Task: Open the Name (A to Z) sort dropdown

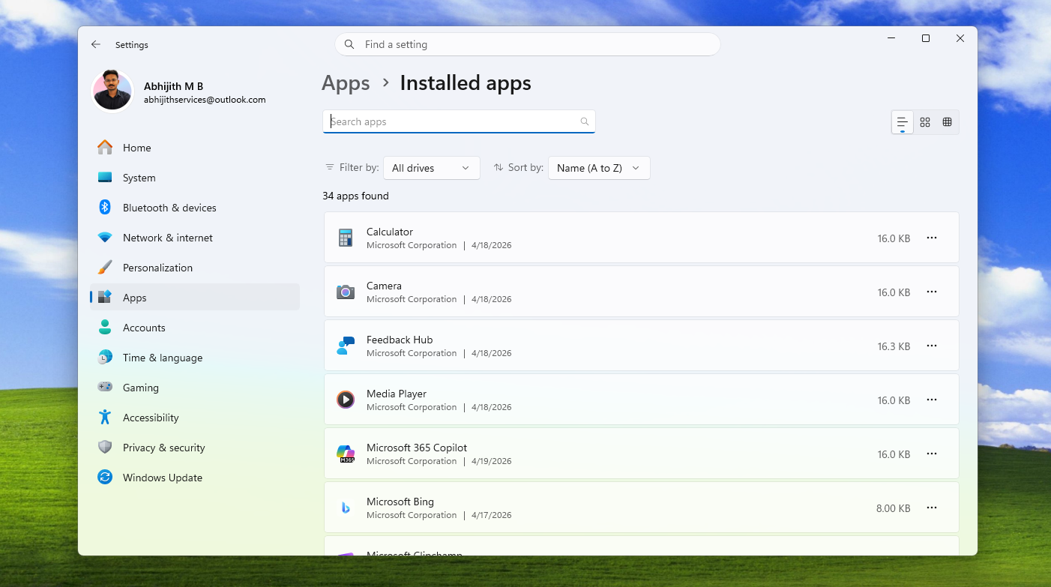Action: pyautogui.click(x=598, y=168)
